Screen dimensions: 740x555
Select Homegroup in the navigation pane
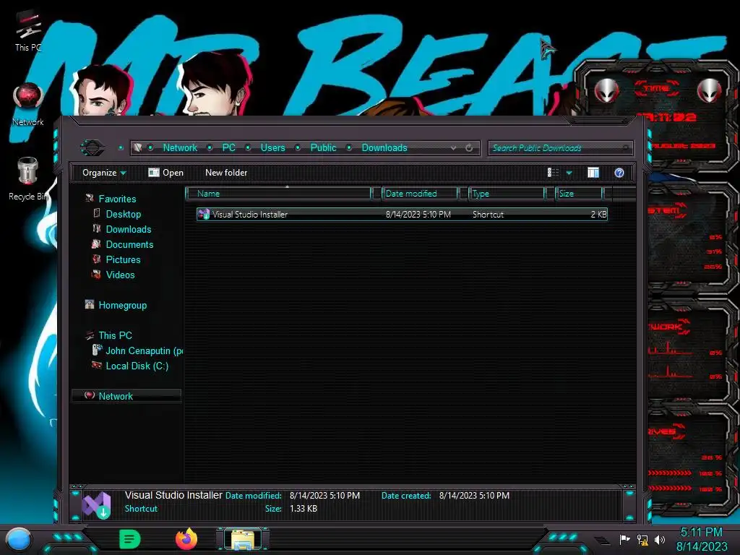pyautogui.click(x=122, y=306)
